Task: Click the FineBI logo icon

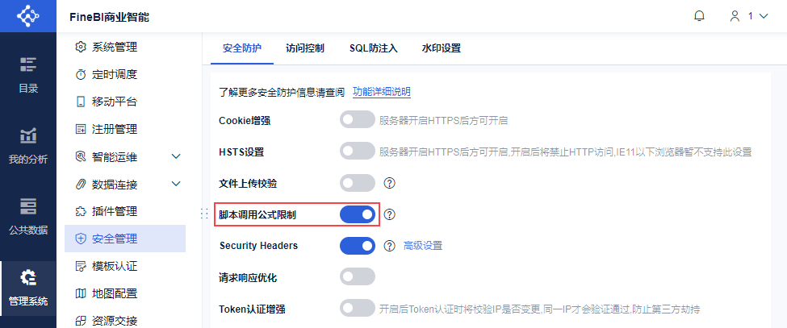Action: pyautogui.click(x=28, y=16)
